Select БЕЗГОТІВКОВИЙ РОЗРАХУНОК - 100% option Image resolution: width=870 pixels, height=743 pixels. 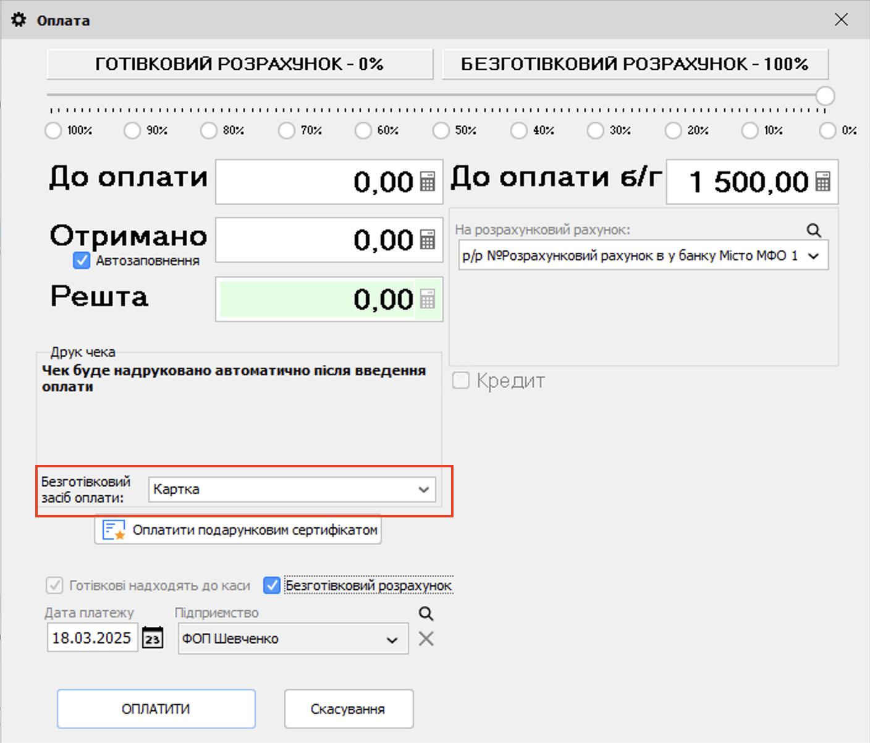point(635,64)
